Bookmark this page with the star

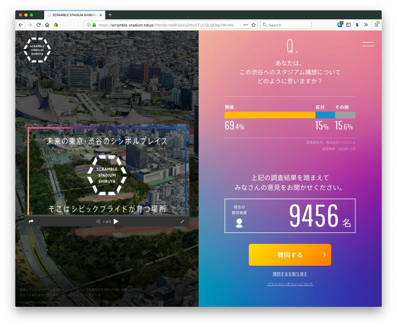pyautogui.click(x=253, y=25)
